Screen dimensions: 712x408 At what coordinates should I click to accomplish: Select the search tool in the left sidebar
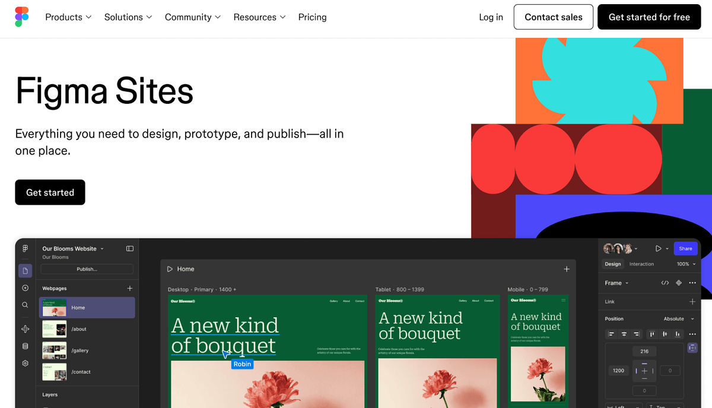click(x=25, y=304)
